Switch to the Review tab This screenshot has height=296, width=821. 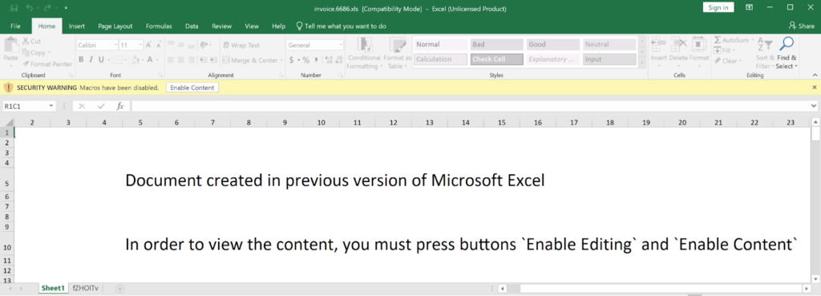[x=221, y=26]
